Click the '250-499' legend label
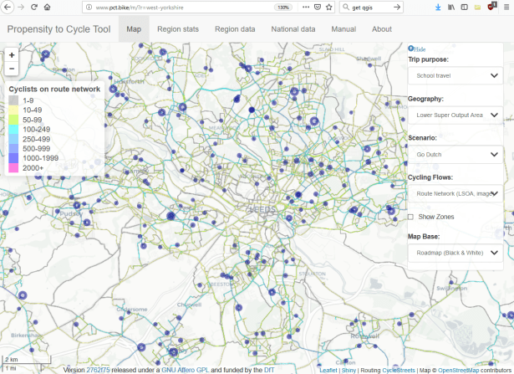The width and height of the screenshot is (514, 374). [37, 139]
